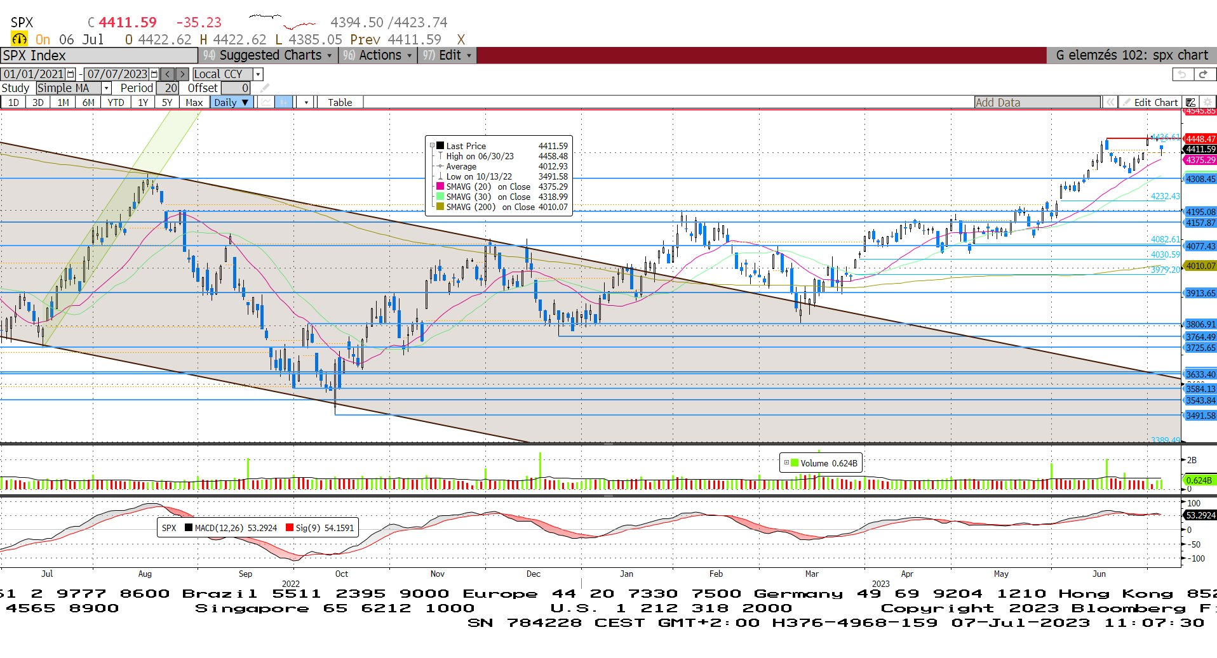The image size is (1217, 658).
Task: Click the 0.624B volume axis label
Action: pyautogui.click(x=1199, y=480)
